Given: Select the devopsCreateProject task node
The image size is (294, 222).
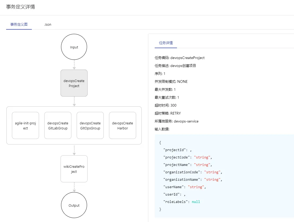Looking at the screenshot, I should point(74,83).
